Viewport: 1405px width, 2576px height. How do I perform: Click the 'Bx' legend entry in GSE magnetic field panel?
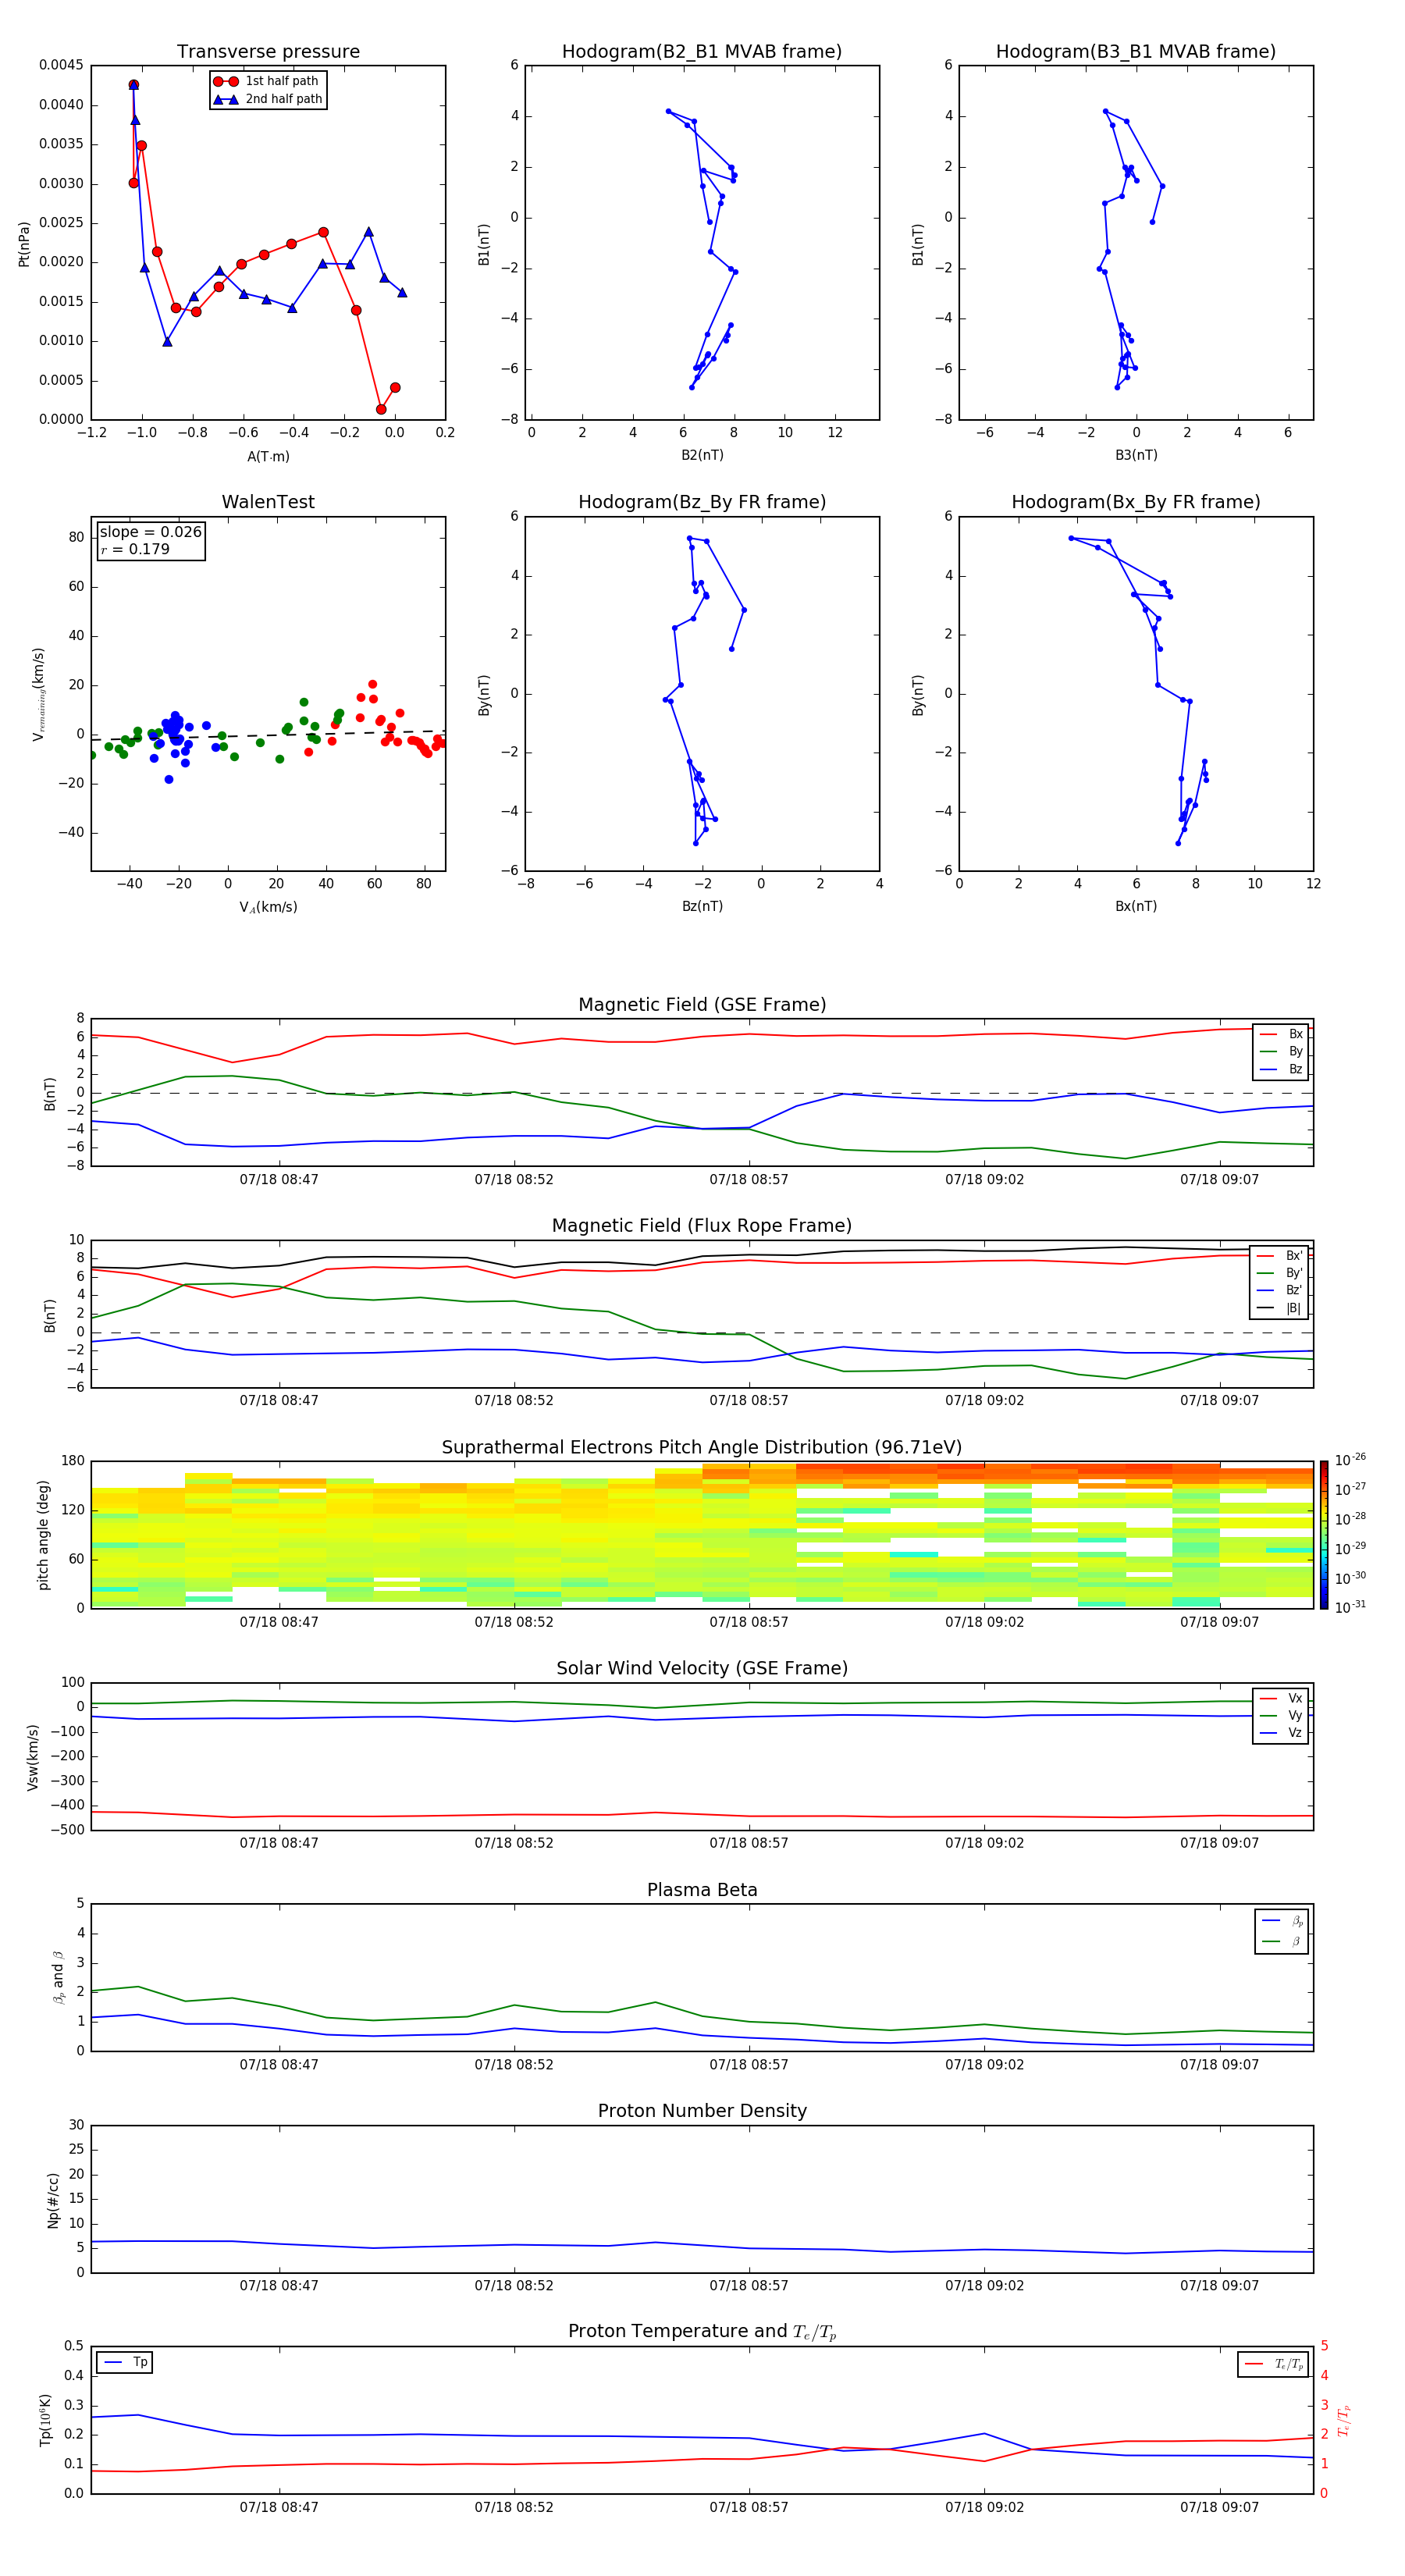[x=1282, y=1034]
